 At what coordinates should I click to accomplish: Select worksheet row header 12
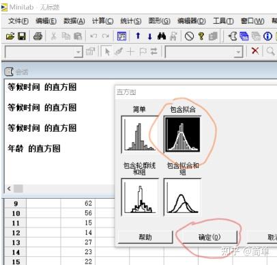(16, 233)
